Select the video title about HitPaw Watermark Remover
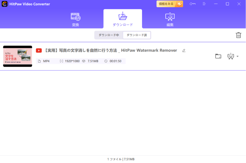The height and width of the screenshot is (163, 246). 111,50
